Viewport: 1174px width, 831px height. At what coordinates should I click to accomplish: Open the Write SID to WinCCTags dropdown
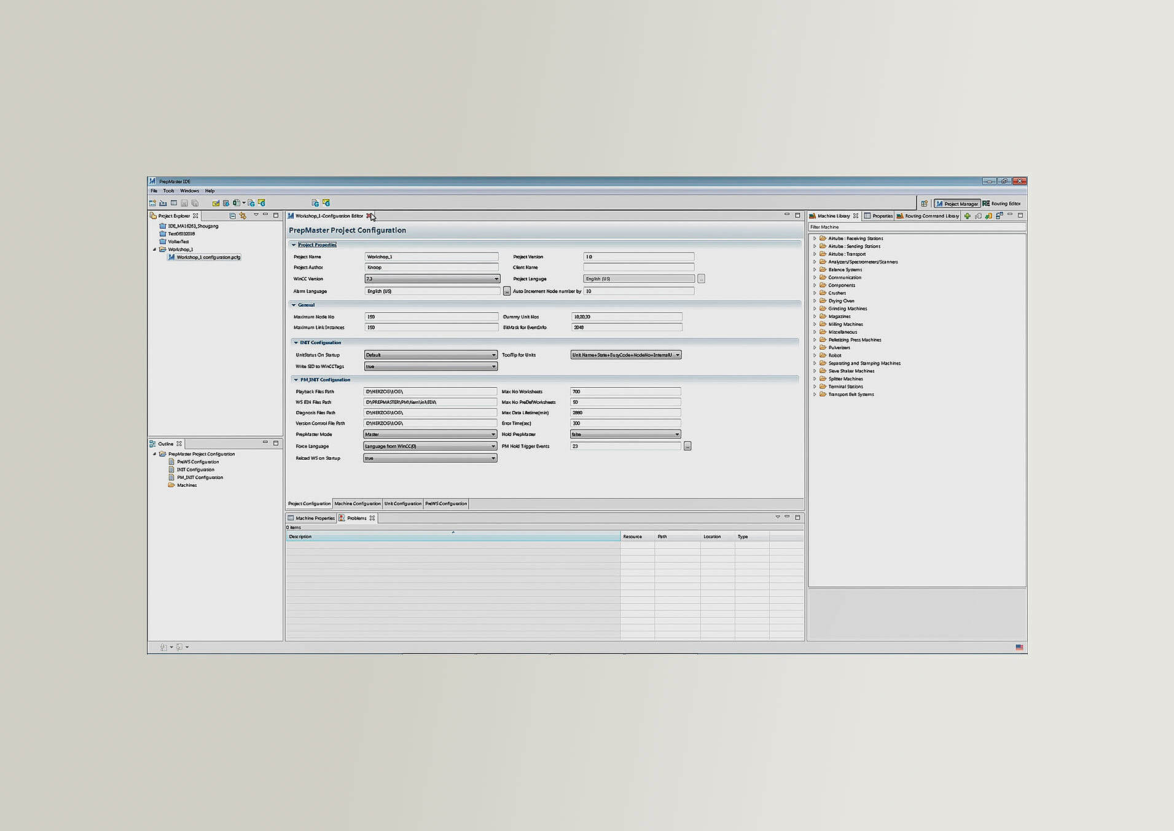[x=431, y=366]
